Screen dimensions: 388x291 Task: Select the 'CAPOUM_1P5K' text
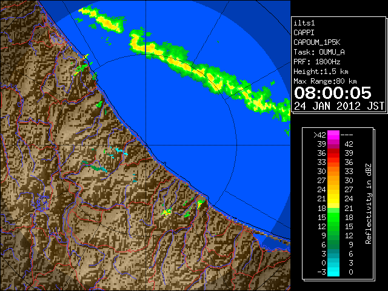pyautogui.click(x=317, y=42)
